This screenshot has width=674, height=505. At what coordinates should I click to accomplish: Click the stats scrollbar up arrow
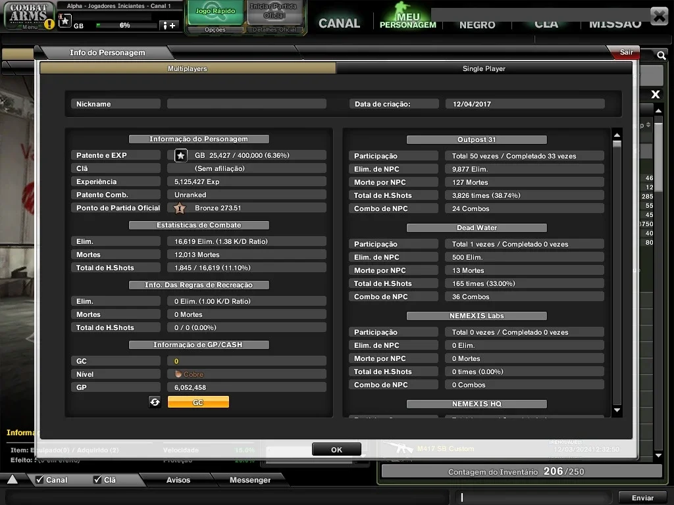(x=617, y=135)
